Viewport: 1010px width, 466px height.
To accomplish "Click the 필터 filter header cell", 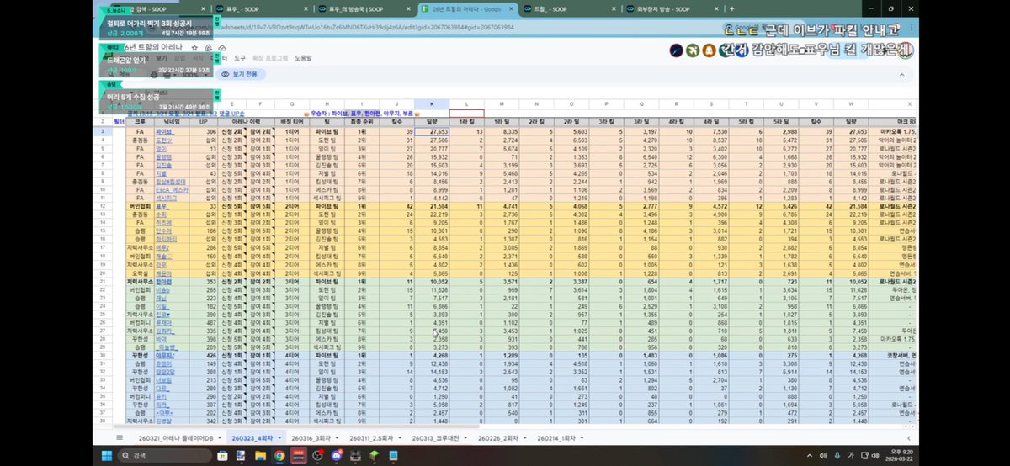I will (119, 122).
